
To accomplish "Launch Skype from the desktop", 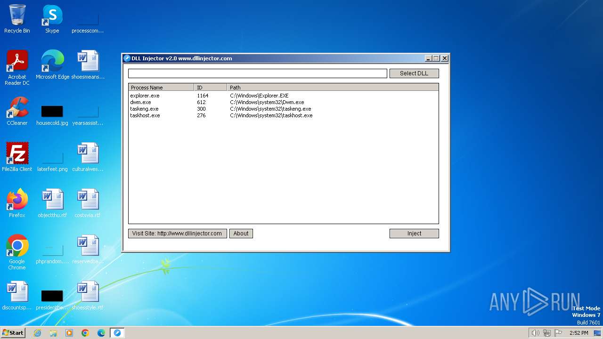I will click(52, 19).
